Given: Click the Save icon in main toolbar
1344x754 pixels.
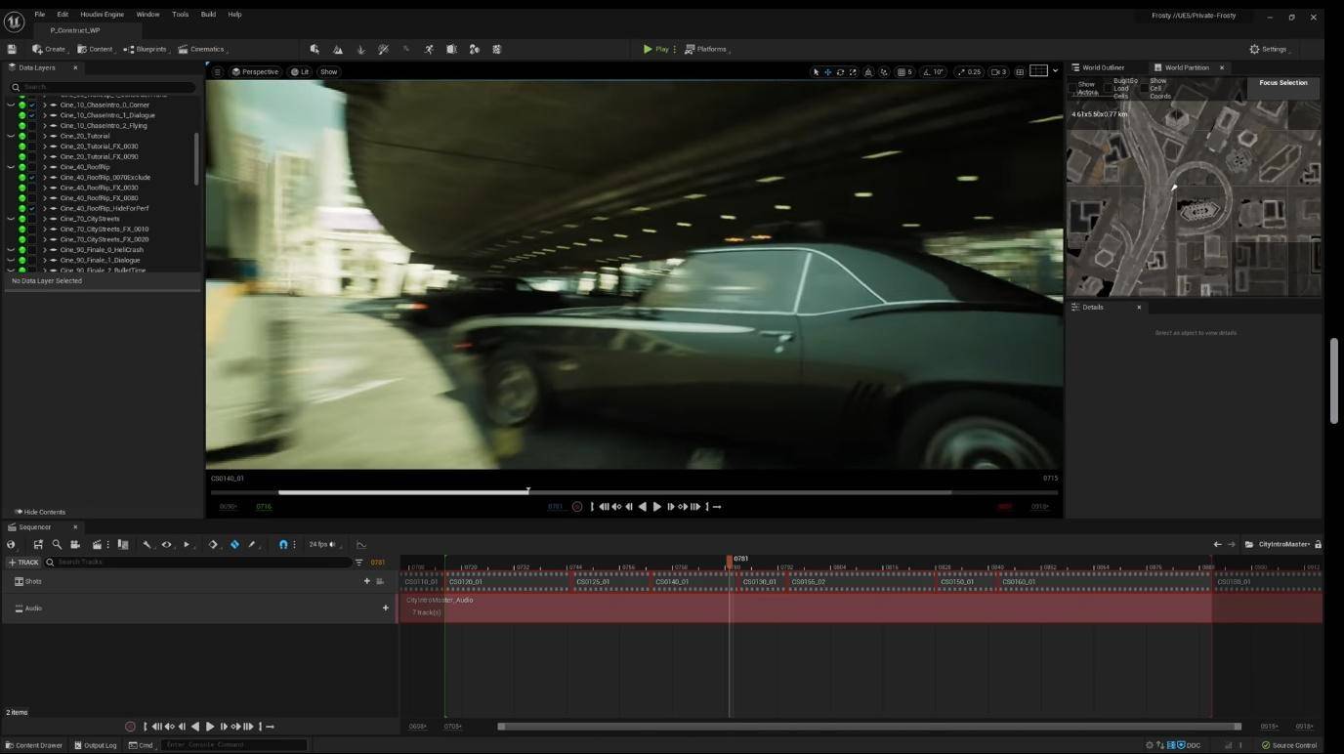Looking at the screenshot, I should (12, 49).
